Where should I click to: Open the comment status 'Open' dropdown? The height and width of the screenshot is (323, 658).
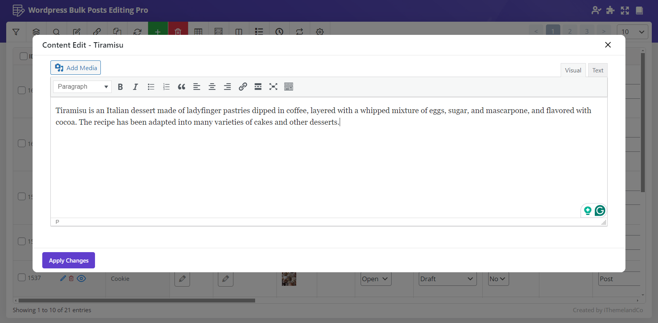click(x=375, y=279)
